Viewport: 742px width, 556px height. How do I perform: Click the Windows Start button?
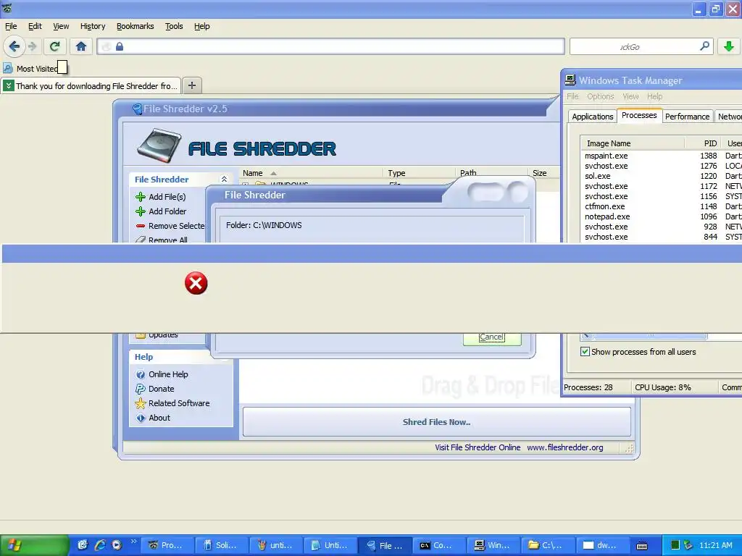[x=35, y=545]
